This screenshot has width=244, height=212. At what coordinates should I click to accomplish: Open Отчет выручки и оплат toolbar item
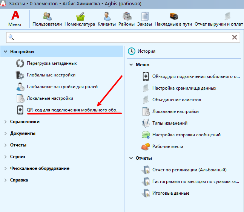[219, 19]
